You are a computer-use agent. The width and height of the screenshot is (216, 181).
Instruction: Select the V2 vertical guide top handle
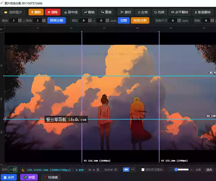point(159,32)
